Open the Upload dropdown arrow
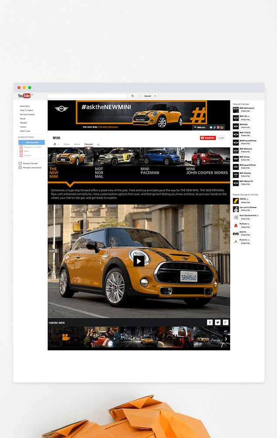This screenshot has width=277, height=438. click(x=155, y=96)
